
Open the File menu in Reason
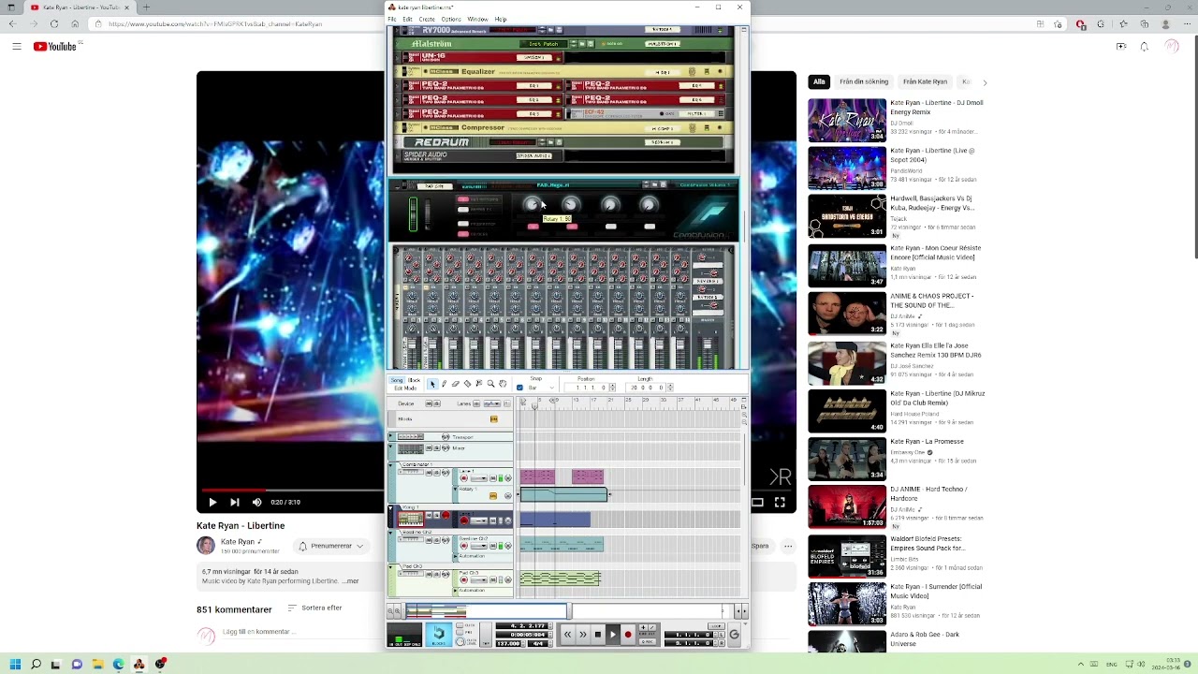point(392,19)
